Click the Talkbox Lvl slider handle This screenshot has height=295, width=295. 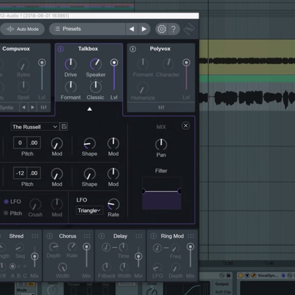tap(114, 62)
